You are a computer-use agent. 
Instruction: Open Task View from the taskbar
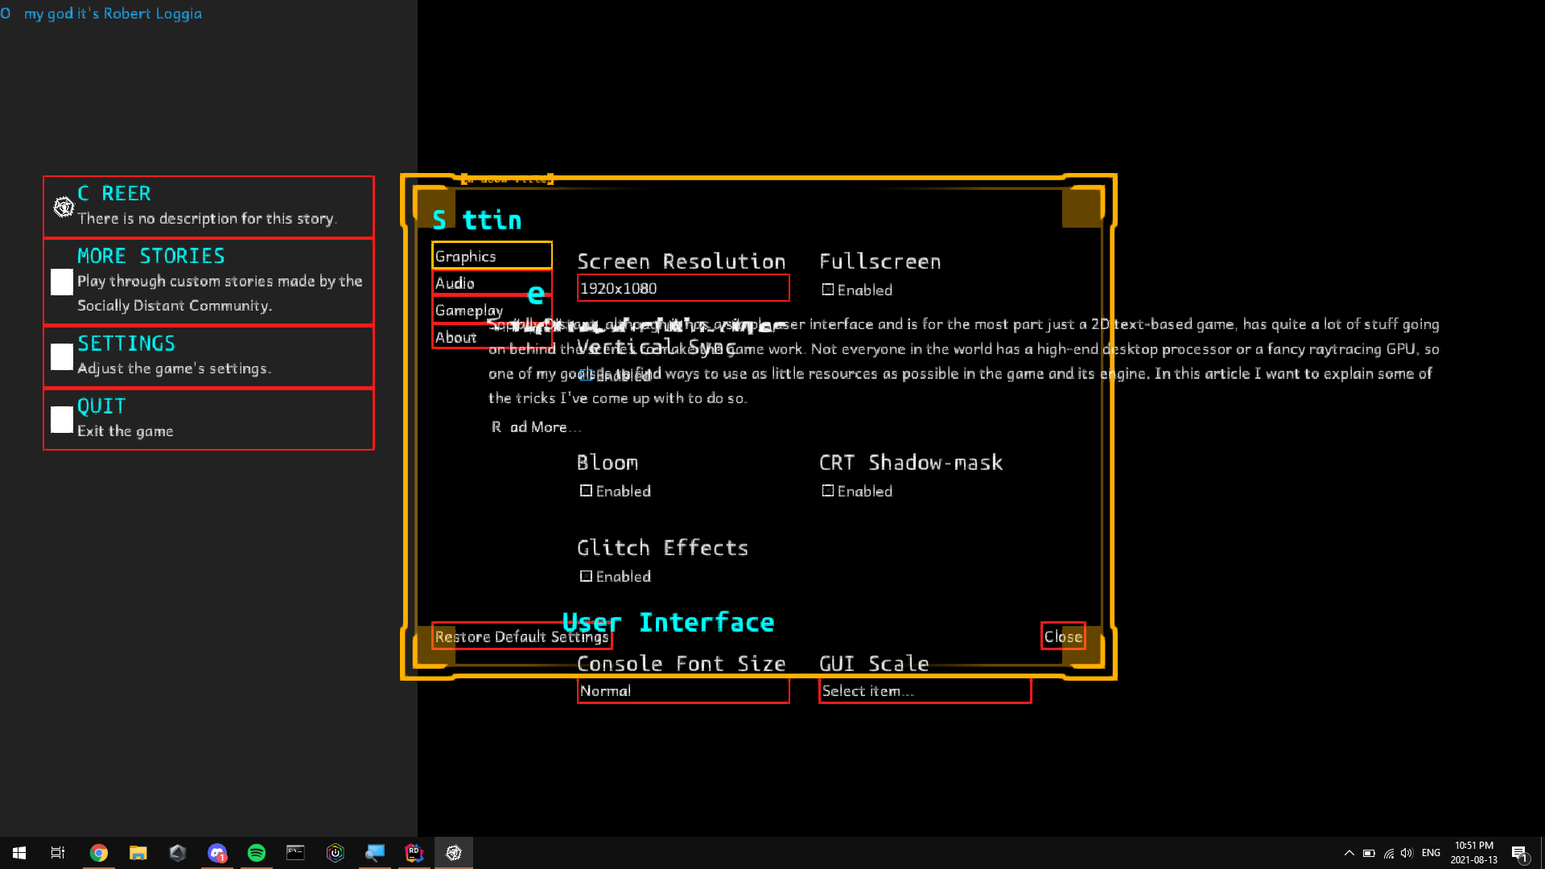pyautogui.click(x=57, y=853)
